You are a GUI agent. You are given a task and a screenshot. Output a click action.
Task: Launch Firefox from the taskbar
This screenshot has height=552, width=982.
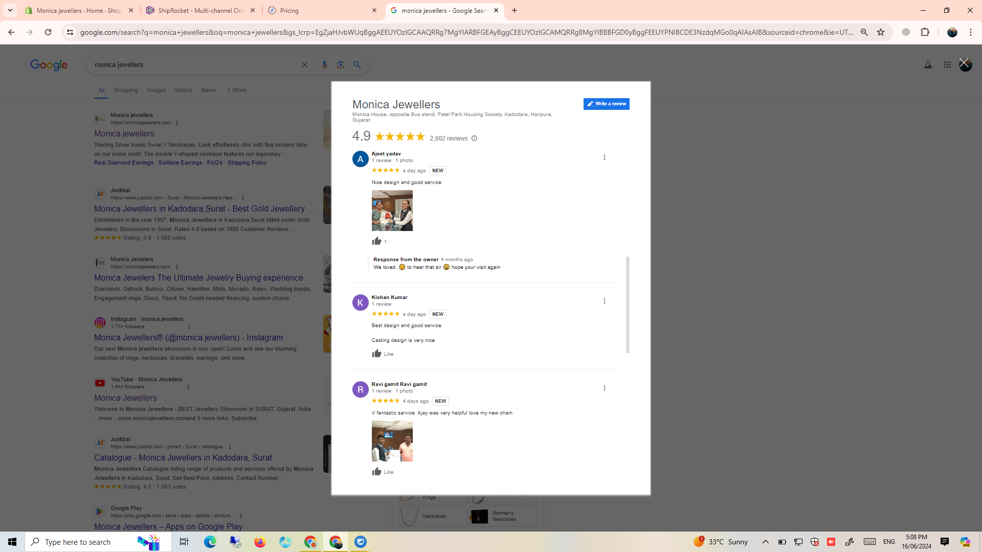260,542
